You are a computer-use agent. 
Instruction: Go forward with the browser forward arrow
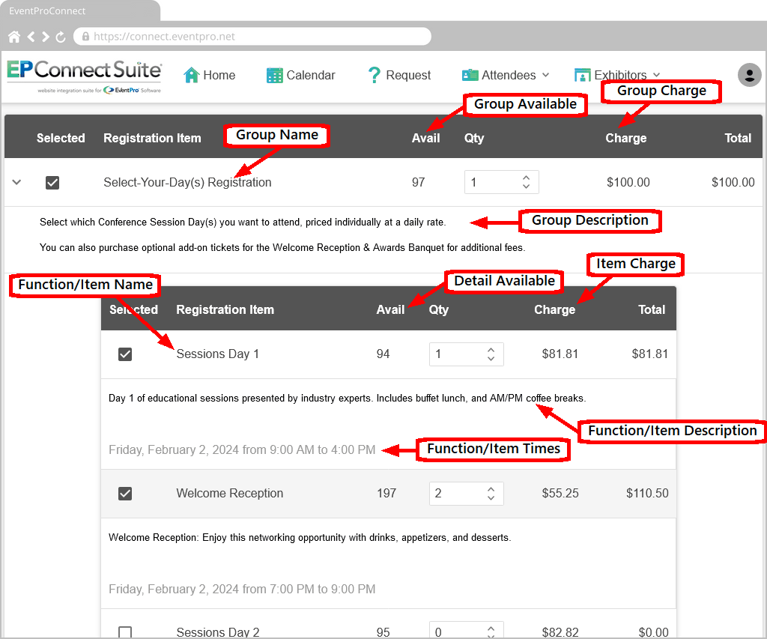46,37
